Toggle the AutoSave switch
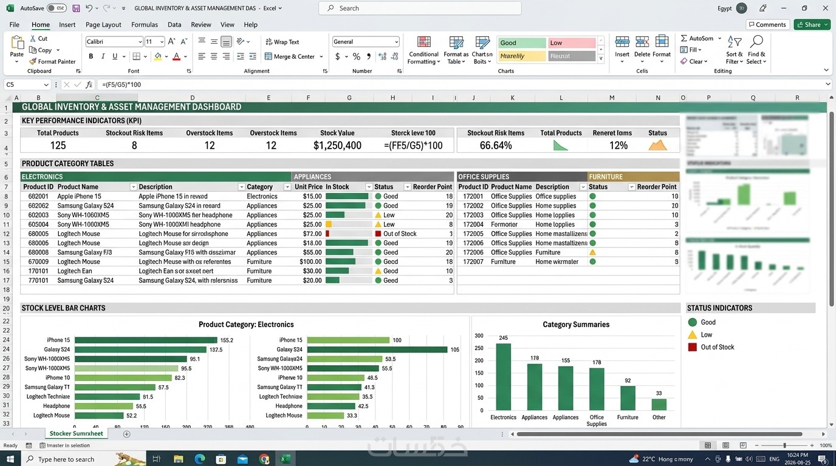The height and width of the screenshot is (466, 836). pos(57,8)
